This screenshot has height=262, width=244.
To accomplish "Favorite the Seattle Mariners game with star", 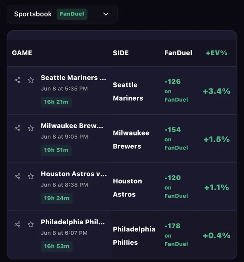I will click(30, 80).
